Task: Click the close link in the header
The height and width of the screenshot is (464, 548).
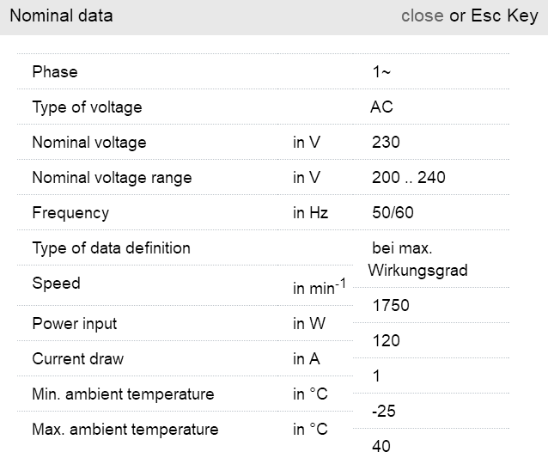Action: (x=422, y=16)
